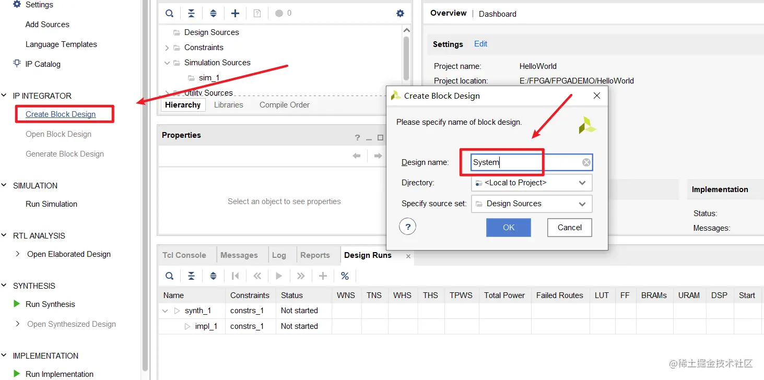Expand Open Synthesized Design
The image size is (764, 380).
tap(18, 324)
